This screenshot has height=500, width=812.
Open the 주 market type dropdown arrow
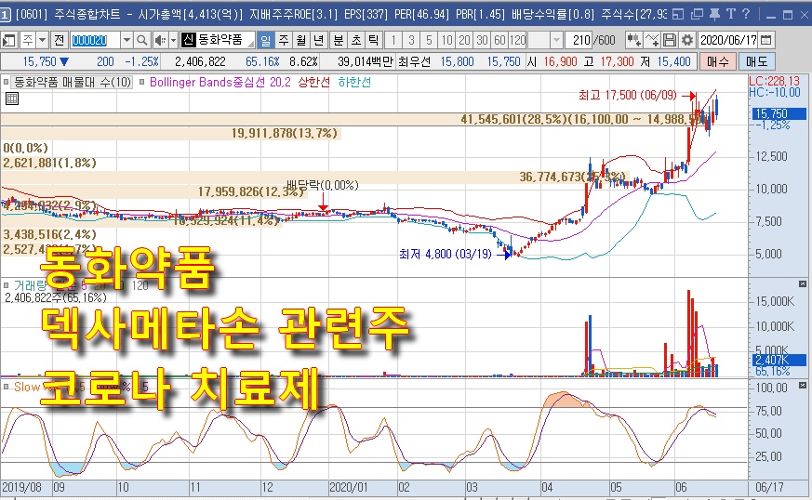click(x=43, y=40)
